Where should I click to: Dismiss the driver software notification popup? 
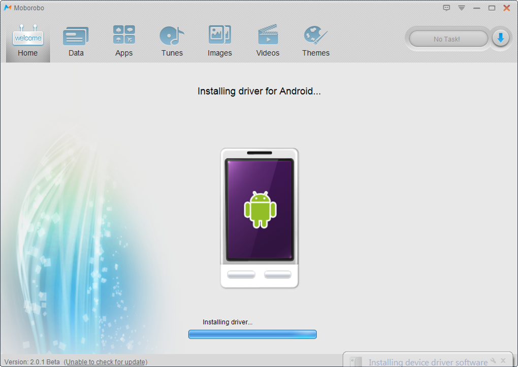pyautogui.click(x=503, y=360)
